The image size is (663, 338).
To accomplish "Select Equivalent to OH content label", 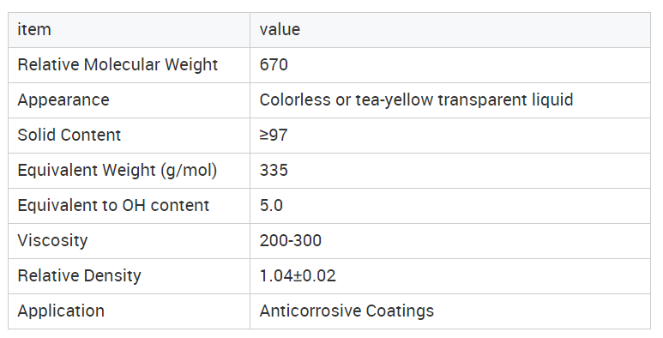I will [113, 206].
